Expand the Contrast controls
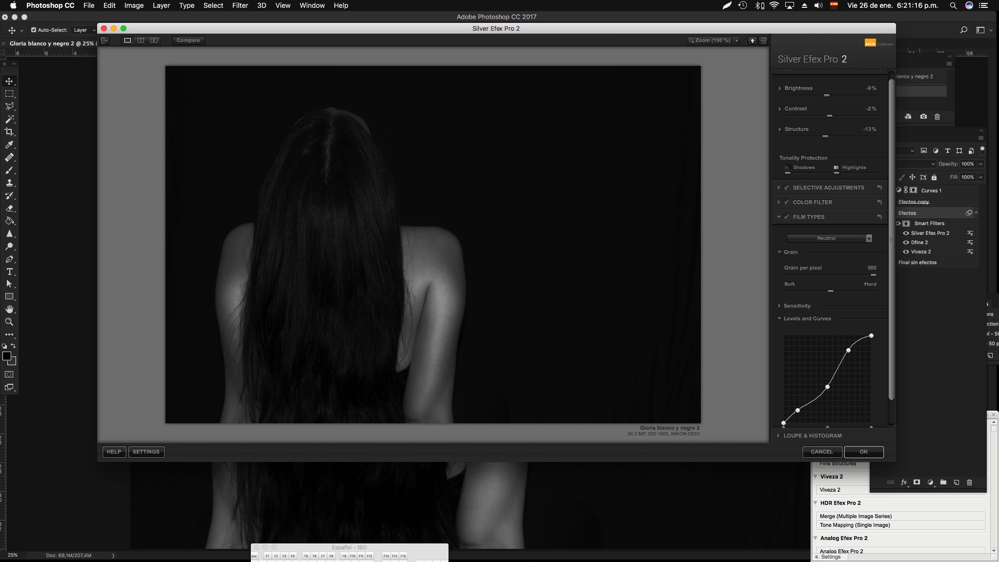Screen dimensions: 999x562 [x=779, y=109]
